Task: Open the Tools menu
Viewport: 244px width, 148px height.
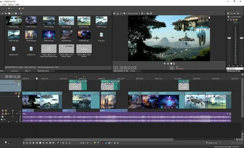Action: (4, 5)
